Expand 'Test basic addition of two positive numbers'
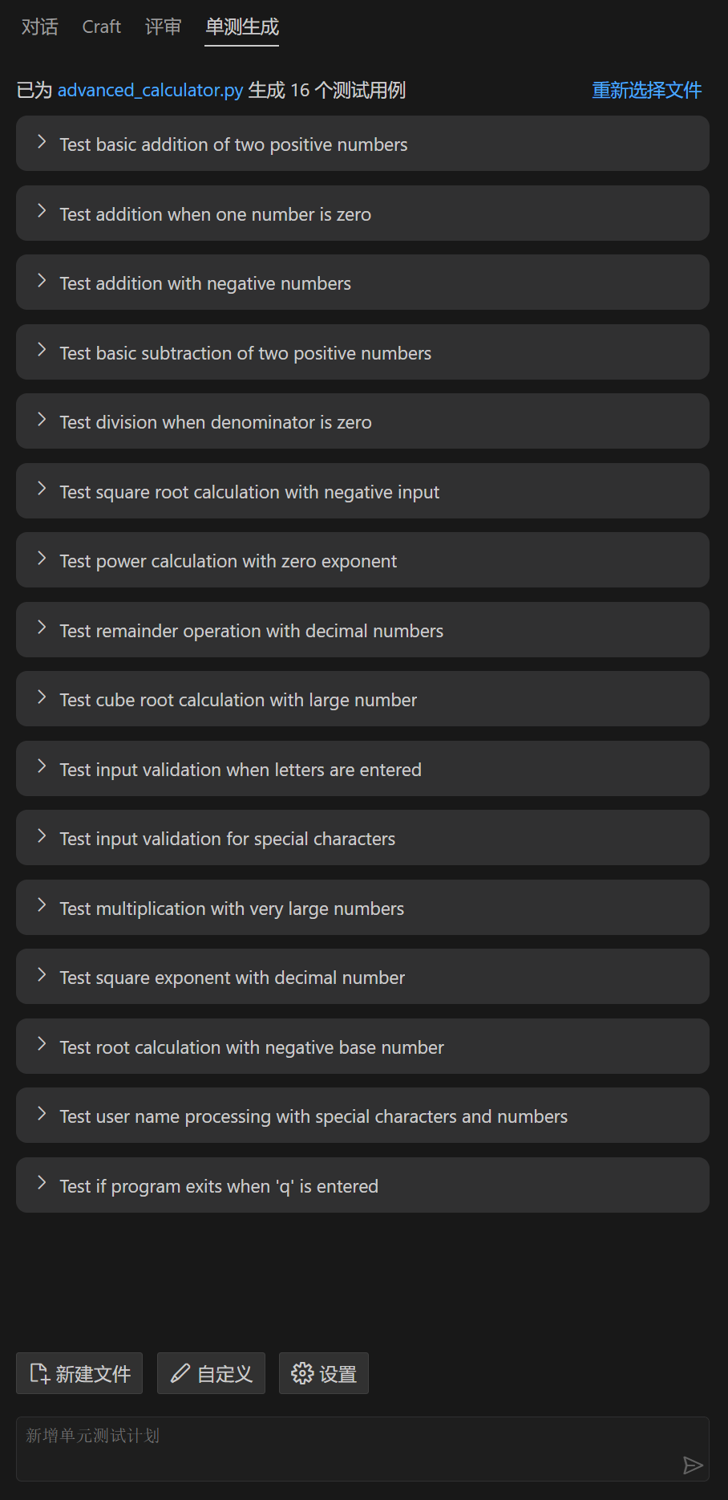Screen dimensions: 728x1500 coord(362,144)
